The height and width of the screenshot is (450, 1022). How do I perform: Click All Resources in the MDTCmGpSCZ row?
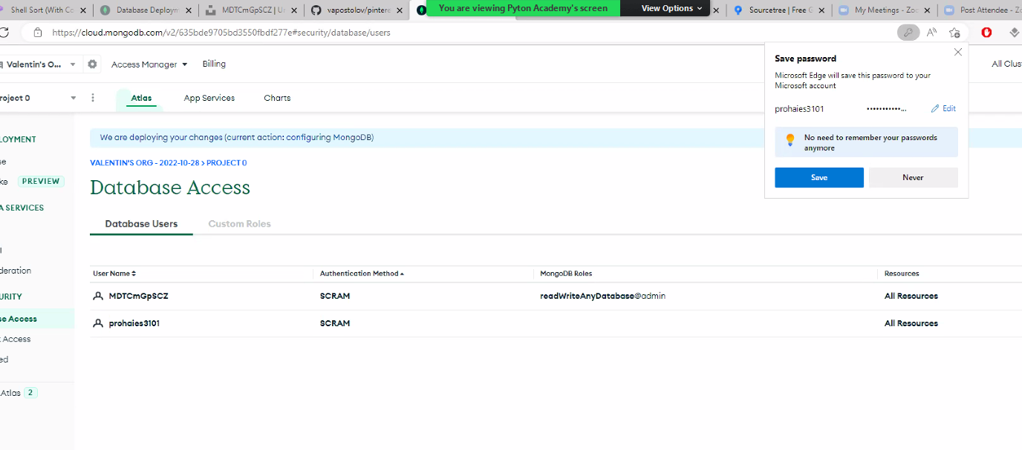coord(911,296)
